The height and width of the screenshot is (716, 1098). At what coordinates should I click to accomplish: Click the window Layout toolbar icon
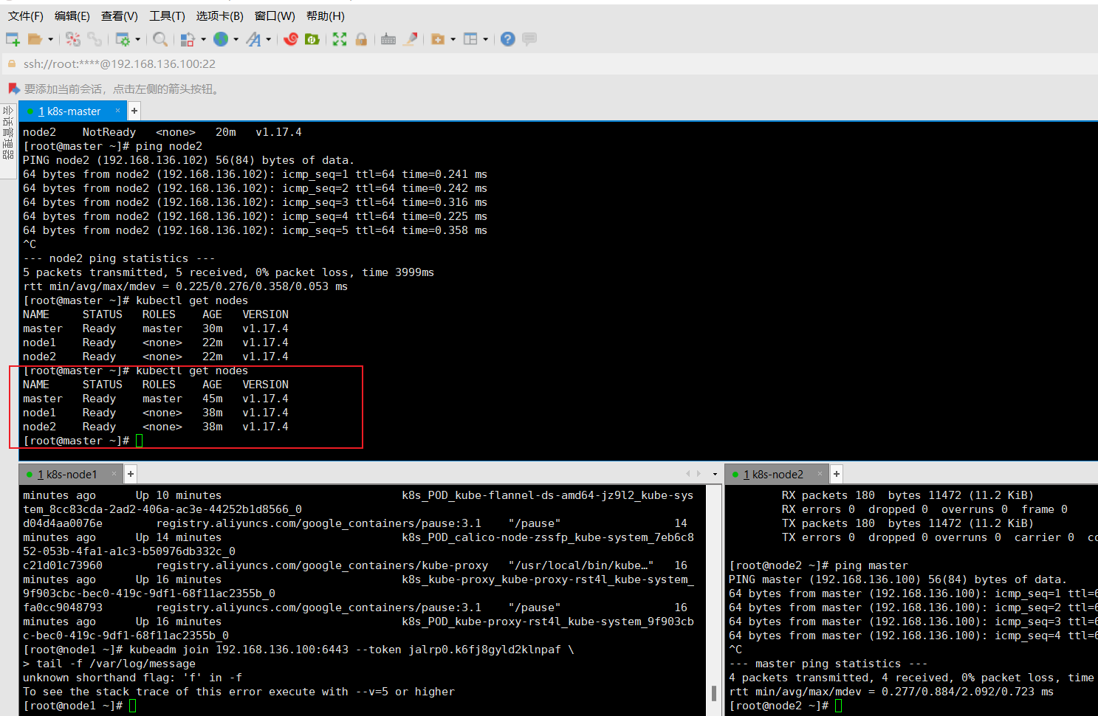pos(470,39)
